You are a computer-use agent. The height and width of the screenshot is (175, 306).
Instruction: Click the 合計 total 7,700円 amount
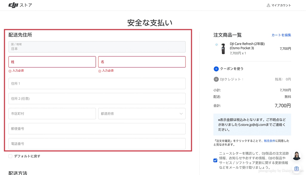(x=283, y=105)
